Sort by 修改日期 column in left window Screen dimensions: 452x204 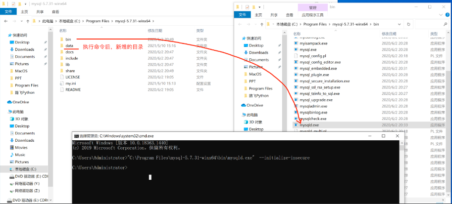155,31
